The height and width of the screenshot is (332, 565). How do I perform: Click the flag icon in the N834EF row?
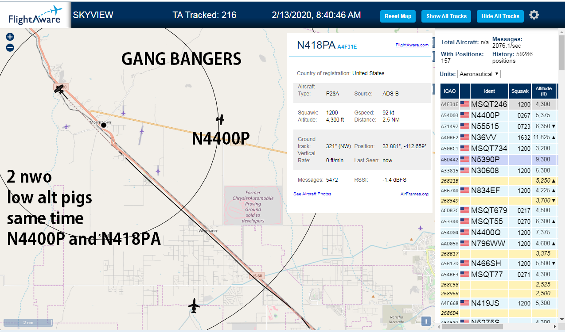coord(465,191)
